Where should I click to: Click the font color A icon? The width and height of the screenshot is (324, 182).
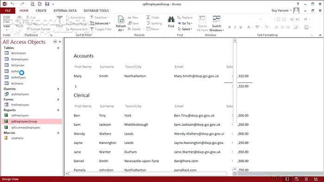(249, 27)
